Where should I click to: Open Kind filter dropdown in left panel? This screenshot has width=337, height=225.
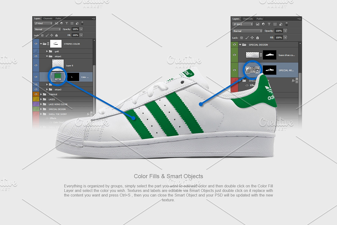click(43, 23)
